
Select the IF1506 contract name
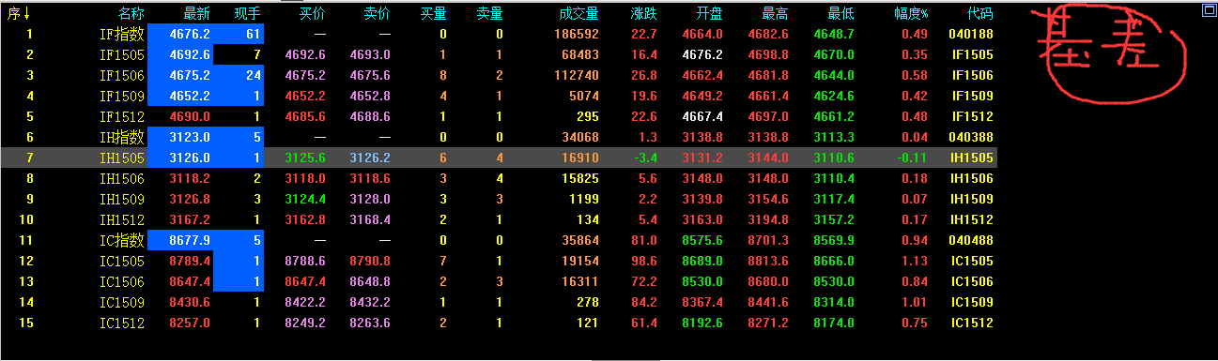coord(122,75)
